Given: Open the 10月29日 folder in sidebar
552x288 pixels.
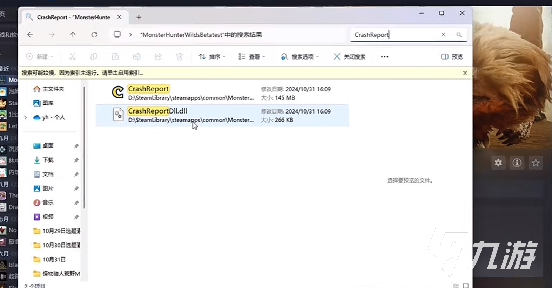Looking at the screenshot, I should pyautogui.click(x=56, y=231).
